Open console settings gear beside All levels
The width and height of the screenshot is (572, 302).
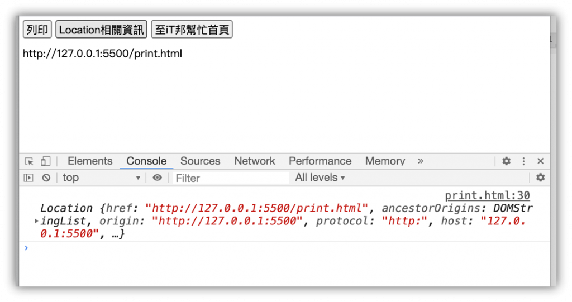coord(540,178)
